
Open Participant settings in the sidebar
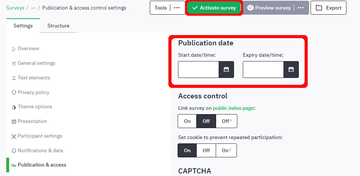[x=40, y=136]
